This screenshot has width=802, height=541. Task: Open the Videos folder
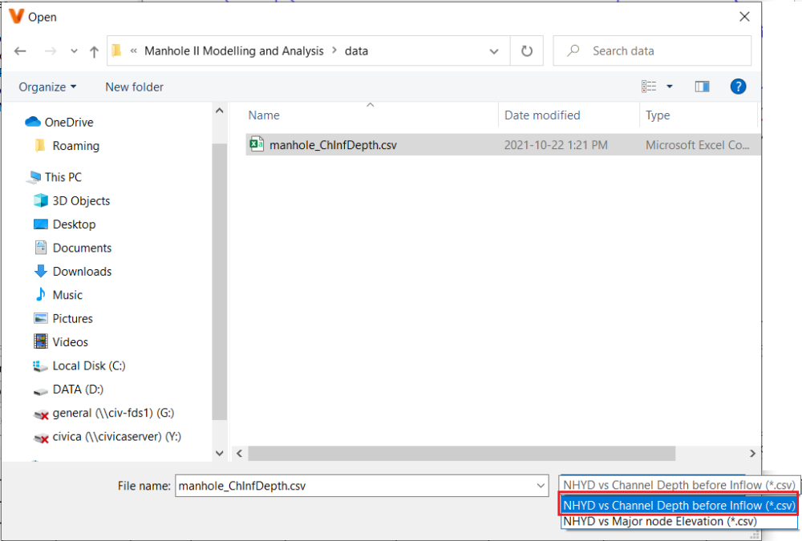click(70, 341)
